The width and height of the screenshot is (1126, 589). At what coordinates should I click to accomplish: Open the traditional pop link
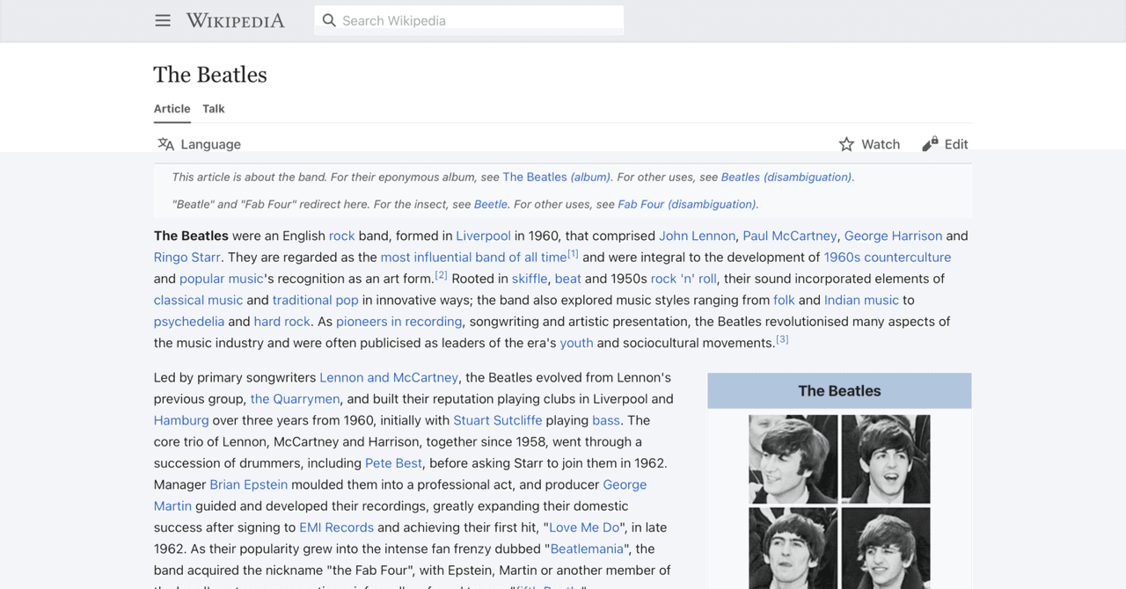[315, 301]
